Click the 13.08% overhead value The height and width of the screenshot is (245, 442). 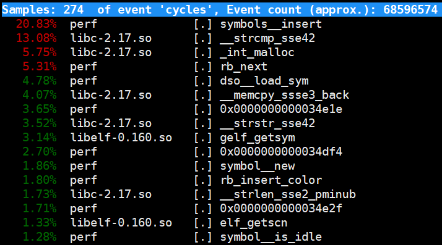37,38
